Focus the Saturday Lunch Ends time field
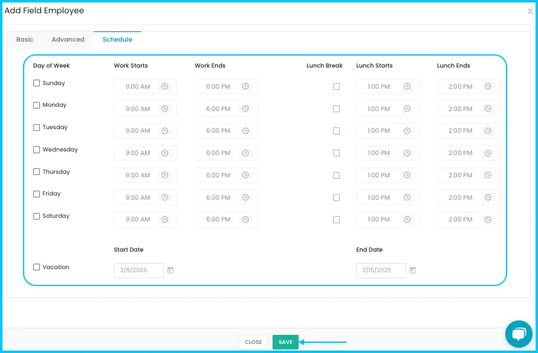Viewport: 538px width, 353px height. pyautogui.click(x=468, y=220)
